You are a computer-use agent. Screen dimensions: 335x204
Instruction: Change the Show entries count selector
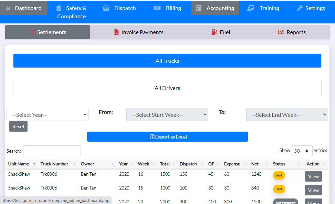pyautogui.click(x=301, y=151)
